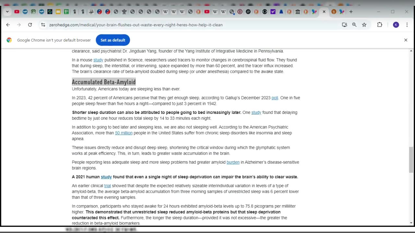Click text 'Google Chrome isn't your default browser'
Screen dimensions: 415x233
[54, 40]
